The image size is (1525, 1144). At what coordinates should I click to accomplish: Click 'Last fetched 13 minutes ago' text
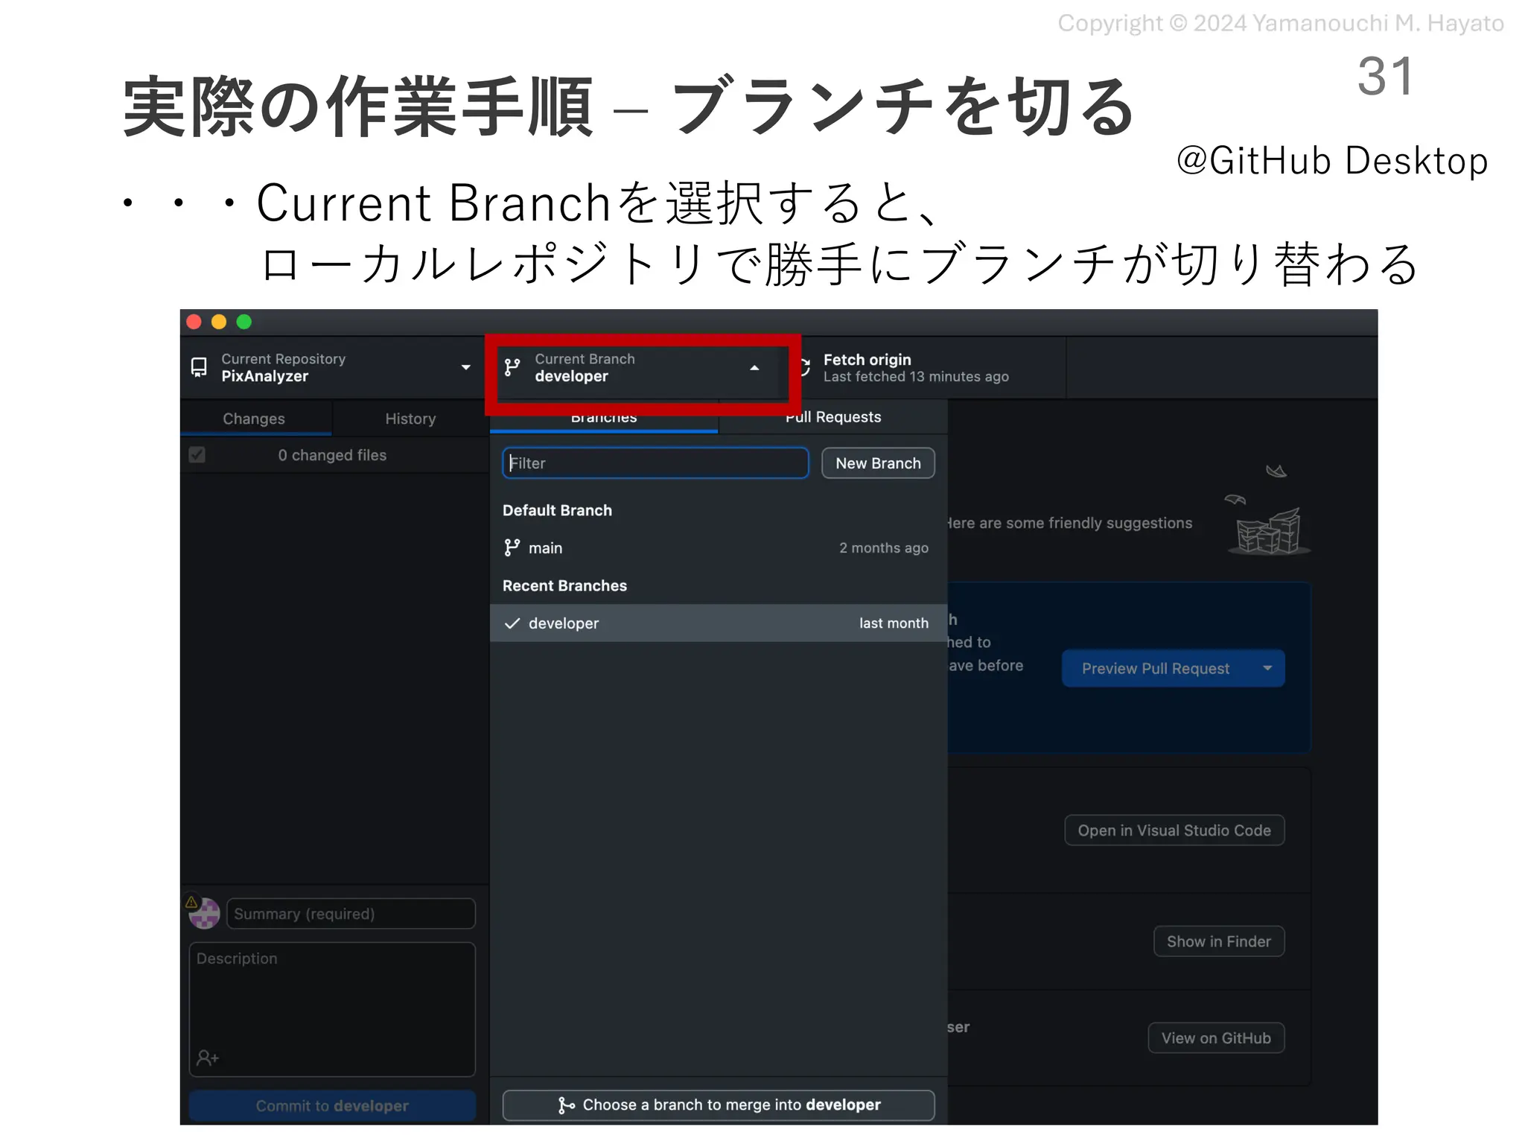point(916,377)
